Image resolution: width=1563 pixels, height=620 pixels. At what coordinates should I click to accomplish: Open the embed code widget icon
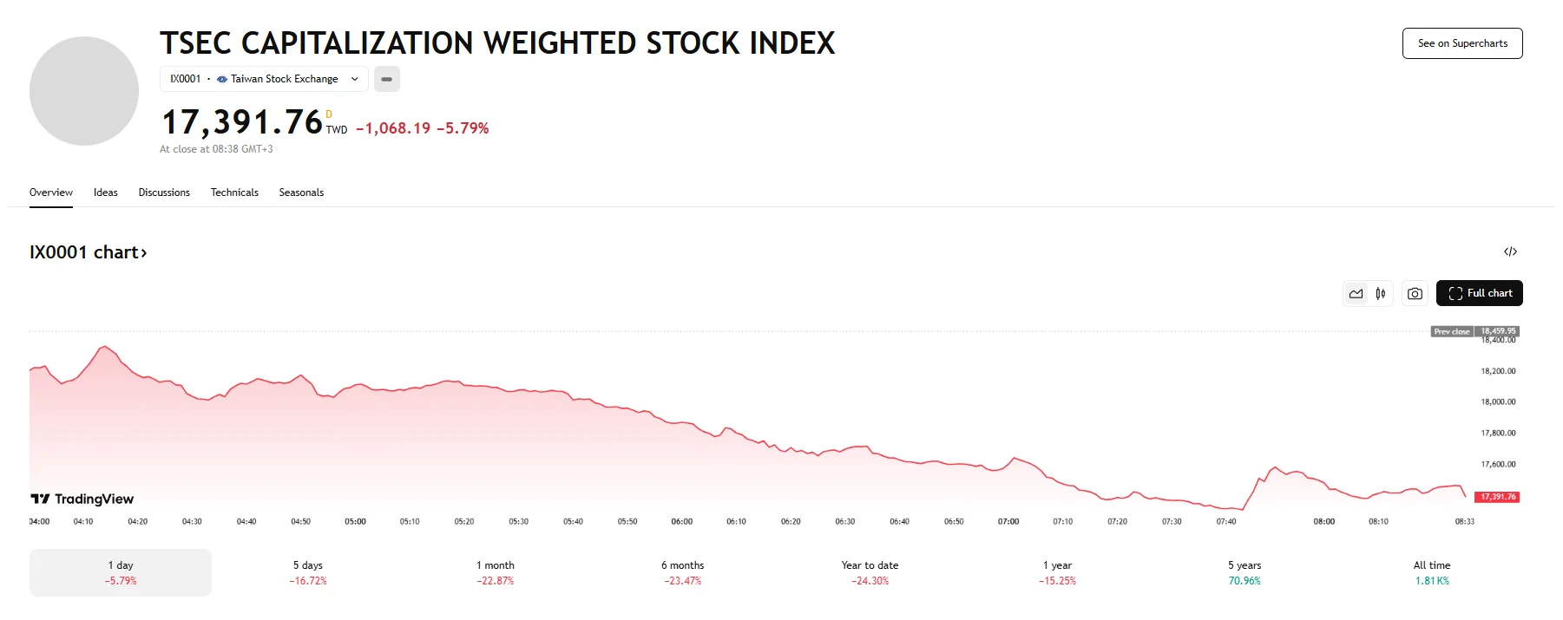[1510, 252]
